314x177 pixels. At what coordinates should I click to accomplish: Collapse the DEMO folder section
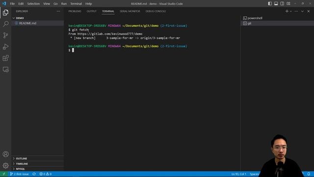37,18
